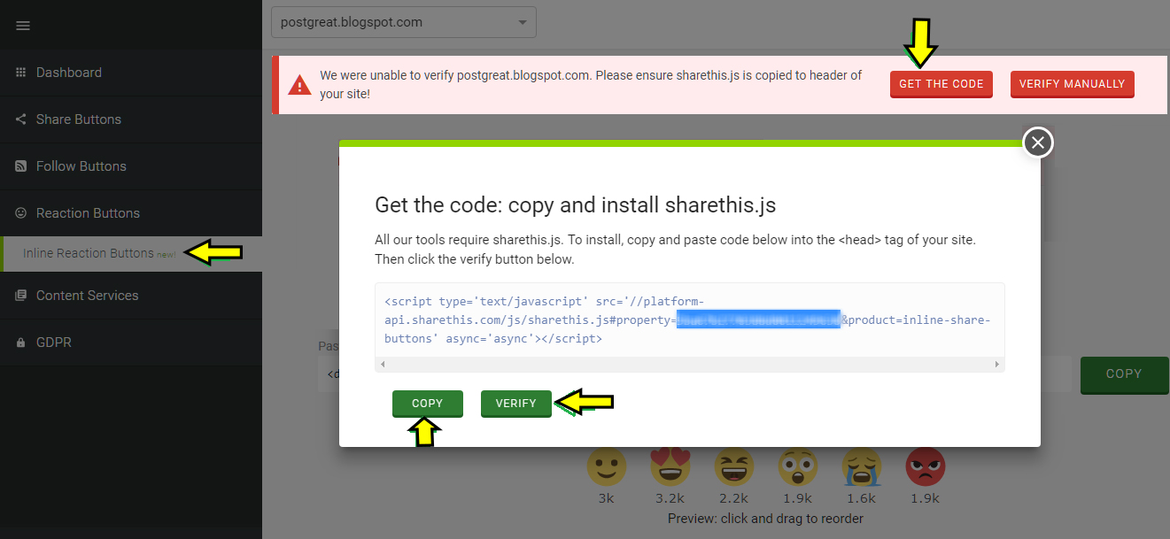Open Share Buttons in the sidebar
The height and width of the screenshot is (539, 1170).
[x=131, y=119]
